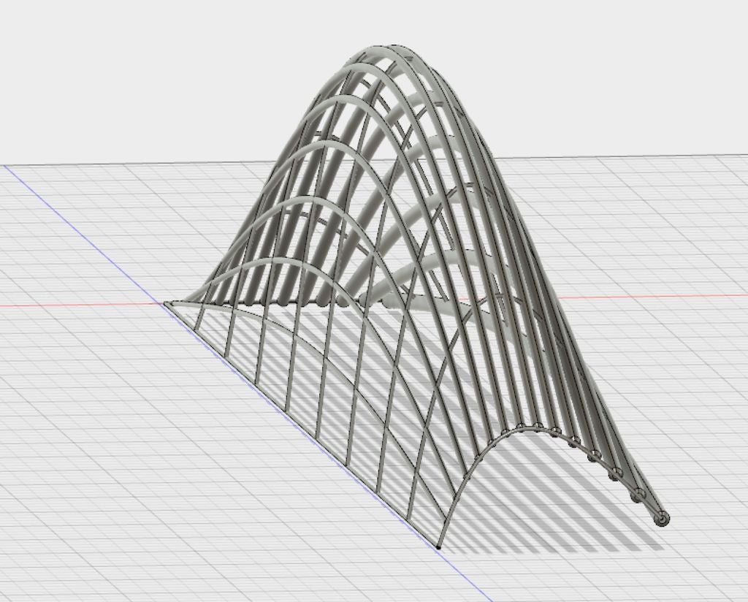Click empty background above the horizon line

[146, 73]
